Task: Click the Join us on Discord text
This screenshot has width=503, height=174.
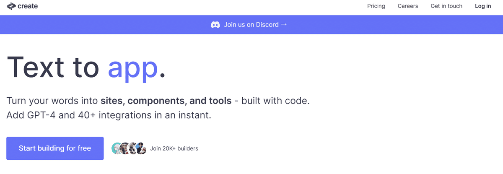Action: click(x=251, y=25)
